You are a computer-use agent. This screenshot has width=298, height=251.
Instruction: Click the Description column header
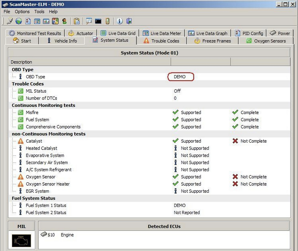pyautogui.click(x=90, y=62)
